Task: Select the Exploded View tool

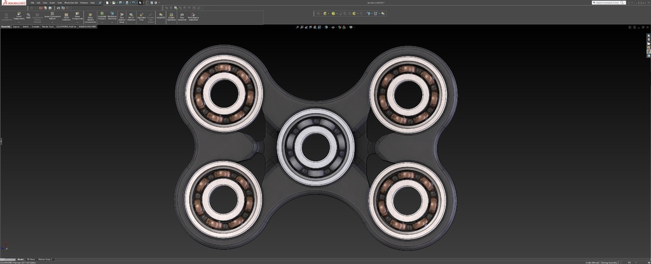Action: (x=141, y=16)
